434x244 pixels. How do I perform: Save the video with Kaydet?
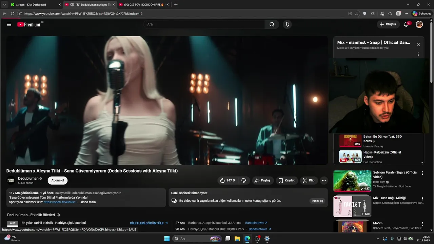[x=287, y=180]
